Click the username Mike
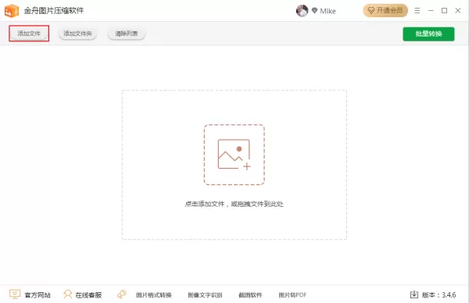469x303 pixels. pos(328,11)
